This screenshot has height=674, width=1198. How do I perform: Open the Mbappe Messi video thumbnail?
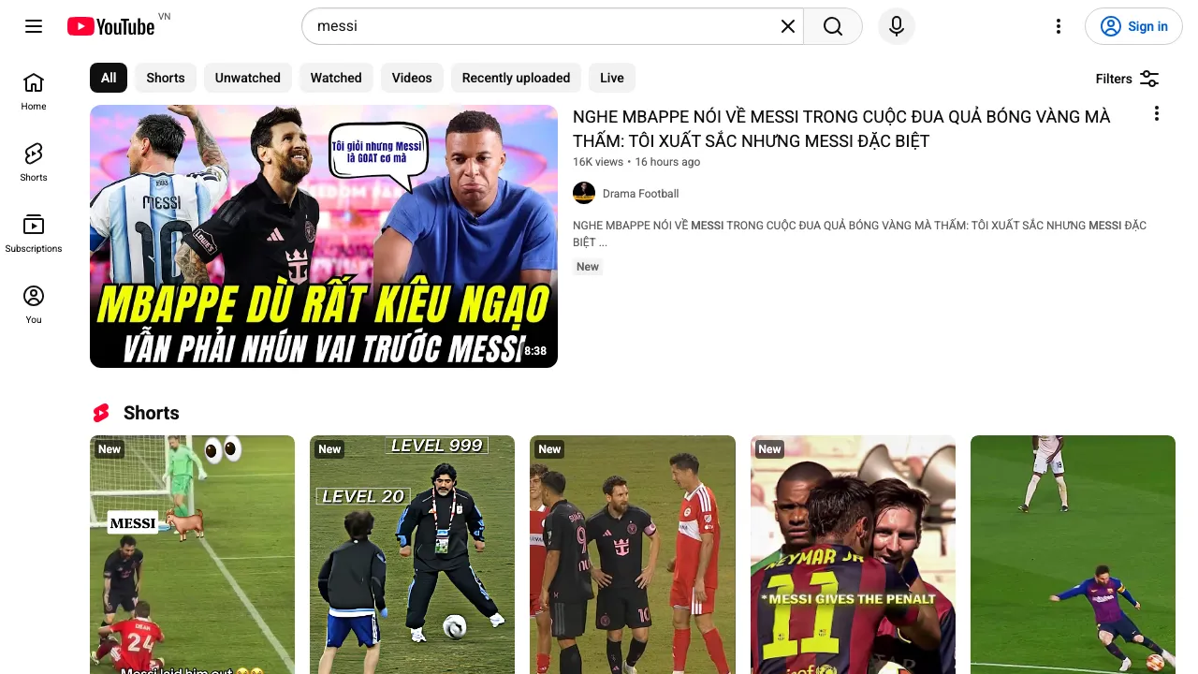pos(324,236)
